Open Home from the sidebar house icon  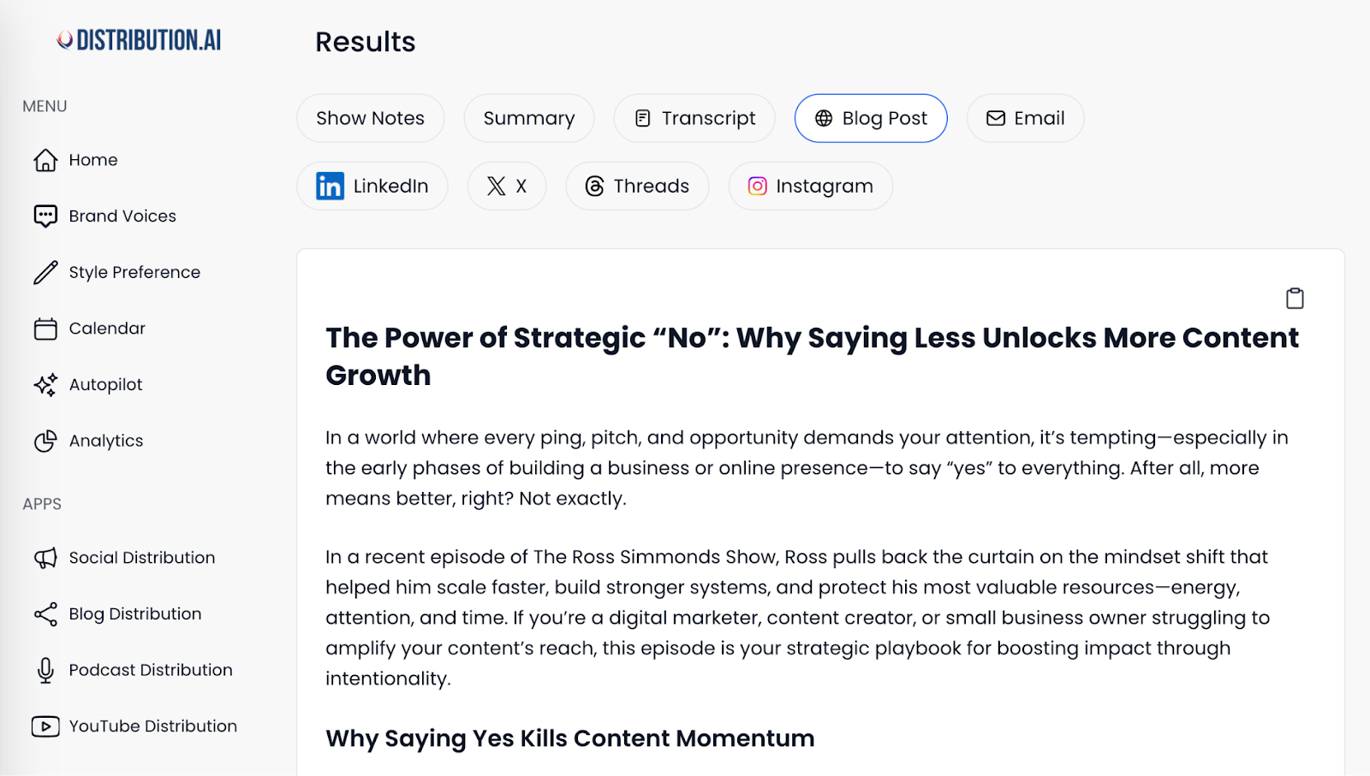pyautogui.click(x=47, y=159)
